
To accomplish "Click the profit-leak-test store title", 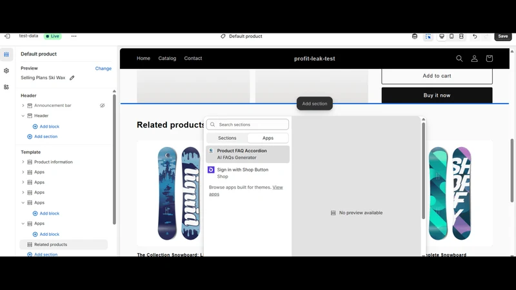I will coord(314,59).
